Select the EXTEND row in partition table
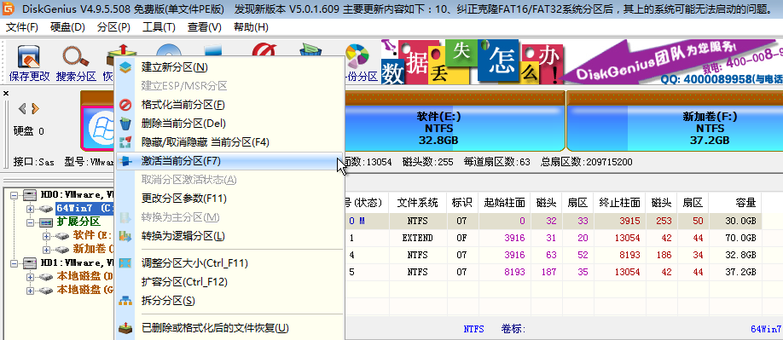Screen dimensions: 783x340 coord(553,238)
